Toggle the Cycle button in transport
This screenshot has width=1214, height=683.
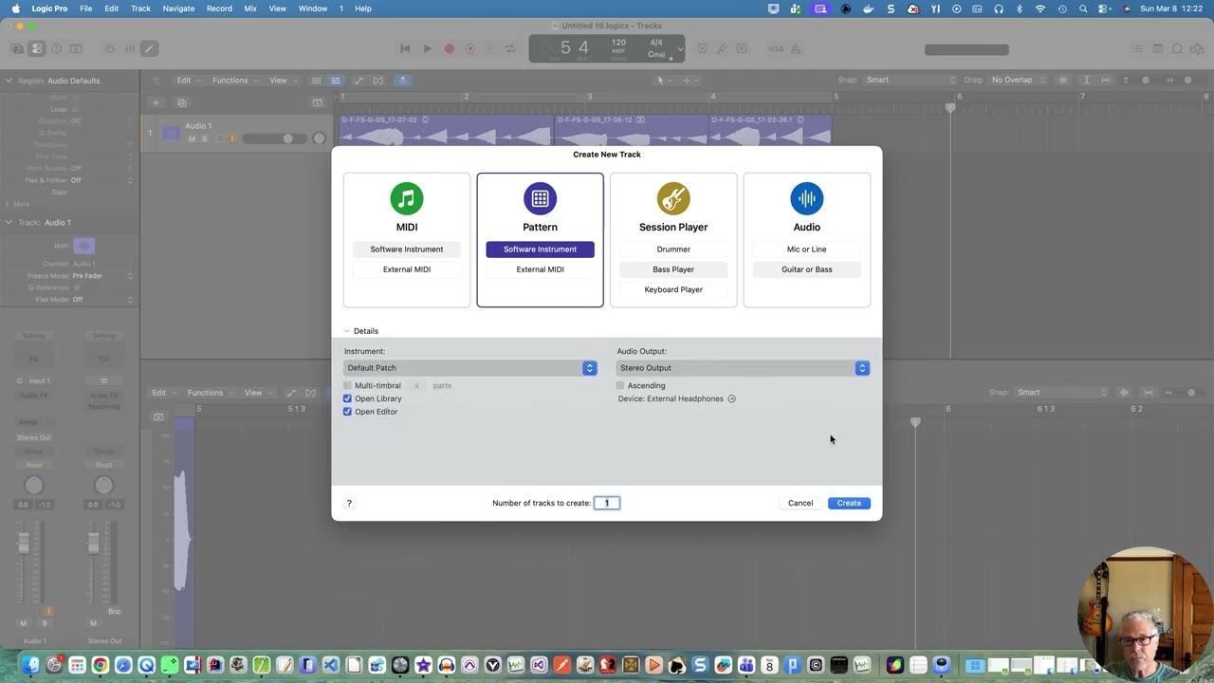coord(510,48)
